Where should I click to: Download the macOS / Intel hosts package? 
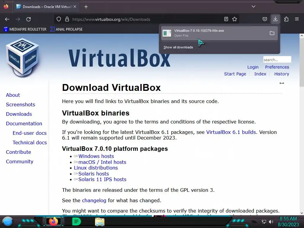(x=102, y=162)
